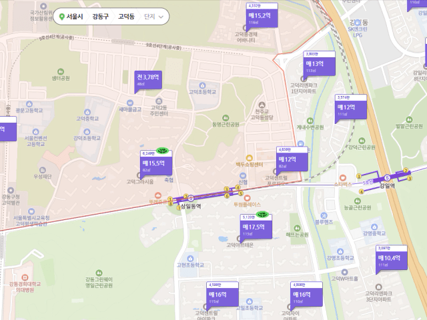
Task: Click the 강동구청 고덕별관 icon
Action: click(11, 190)
